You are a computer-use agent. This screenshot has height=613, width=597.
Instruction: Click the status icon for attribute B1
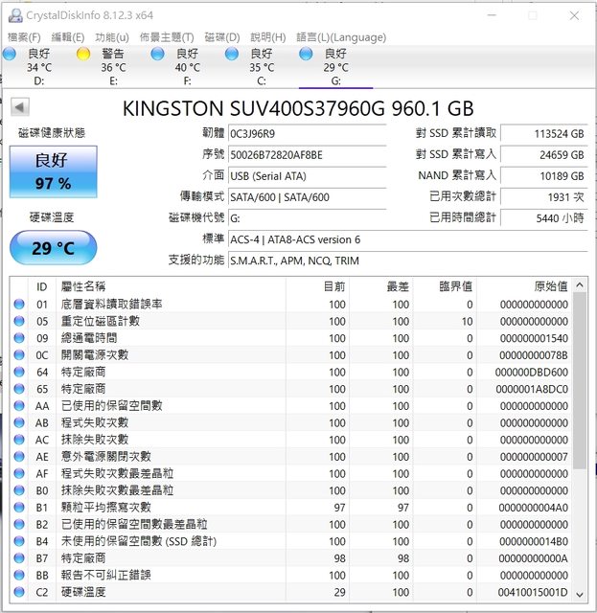pyautogui.click(x=19, y=507)
